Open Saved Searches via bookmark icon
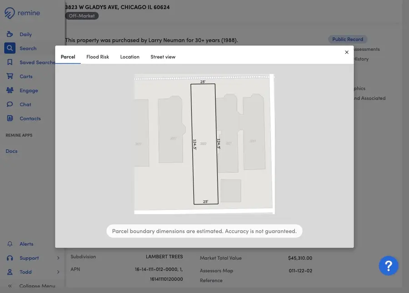The height and width of the screenshot is (293, 409). click(x=10, y=62)
